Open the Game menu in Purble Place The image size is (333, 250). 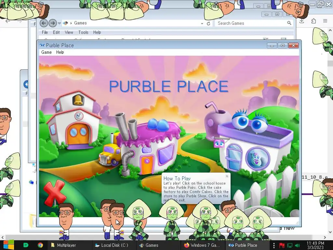(x=46, y=52)
